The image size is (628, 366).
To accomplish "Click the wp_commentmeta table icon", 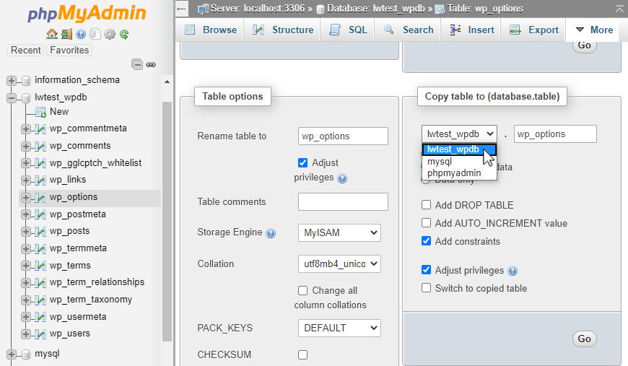I will [40, 129].
